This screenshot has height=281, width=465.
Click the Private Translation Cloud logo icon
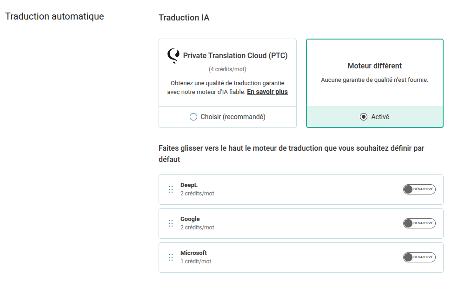tap(173, 55)
